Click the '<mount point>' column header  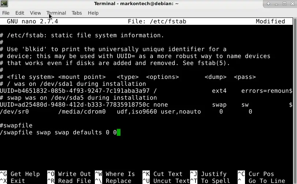point(82,77)
